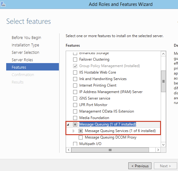Select the Multipath I/O checkbox
Image resolution: width=178 pixels, height=171 pixels.
(75, 144)
